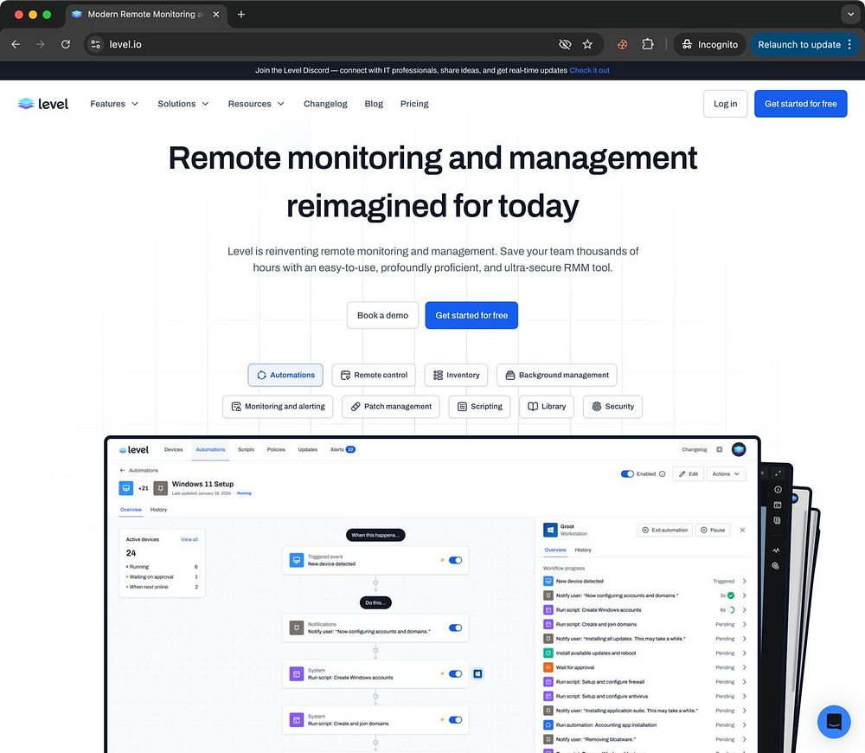The height and width of the screenshot is (753, 865).
Task: Select the Security feature tab
Action: point(612,406)
